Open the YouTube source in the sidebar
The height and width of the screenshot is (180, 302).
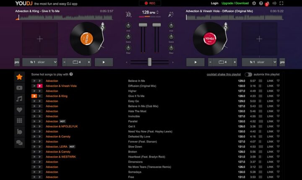click(19, 88)
